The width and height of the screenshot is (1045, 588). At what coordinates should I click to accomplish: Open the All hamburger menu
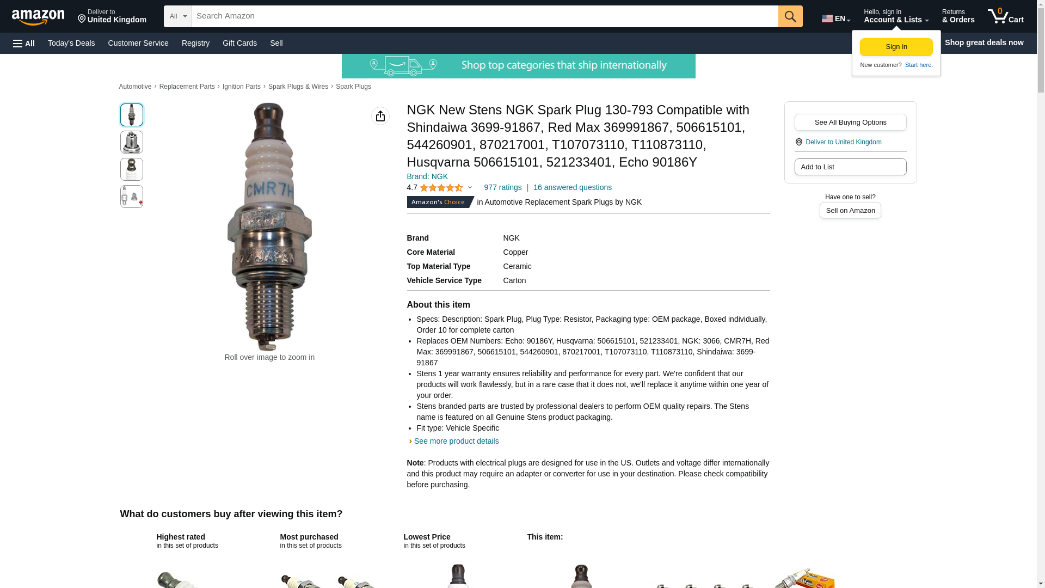click(x=24, y=43)
